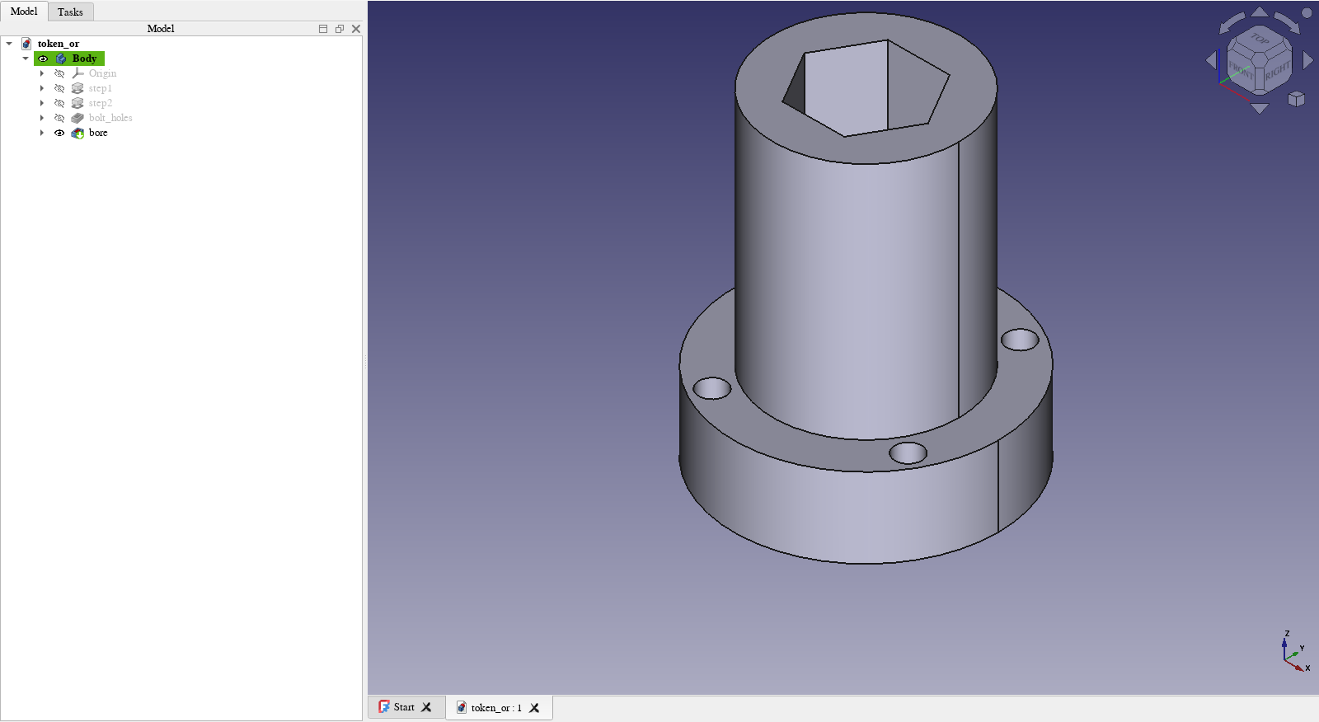
Task: Rotate view down with navigation cube bottom arrow
Action: tap(1260, 108)
